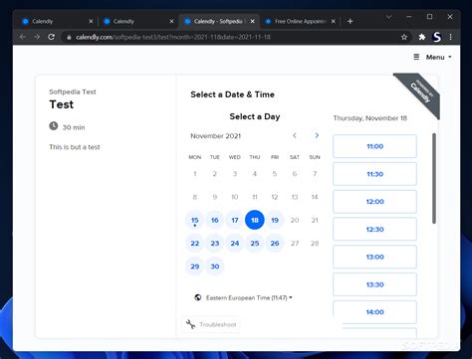Select November 23 on calendar
This screenshot has width=472, height=359.
[x=215, y=244]
